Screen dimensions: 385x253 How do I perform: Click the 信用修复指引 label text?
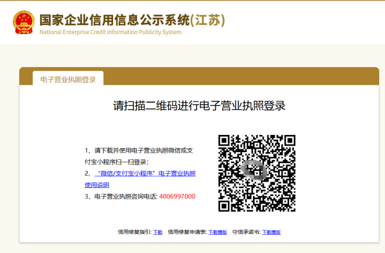point(134,232)
